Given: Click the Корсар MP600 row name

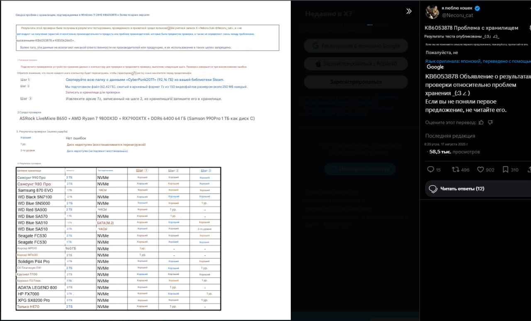Looking at the screenshot, I should tap(27, 255).
